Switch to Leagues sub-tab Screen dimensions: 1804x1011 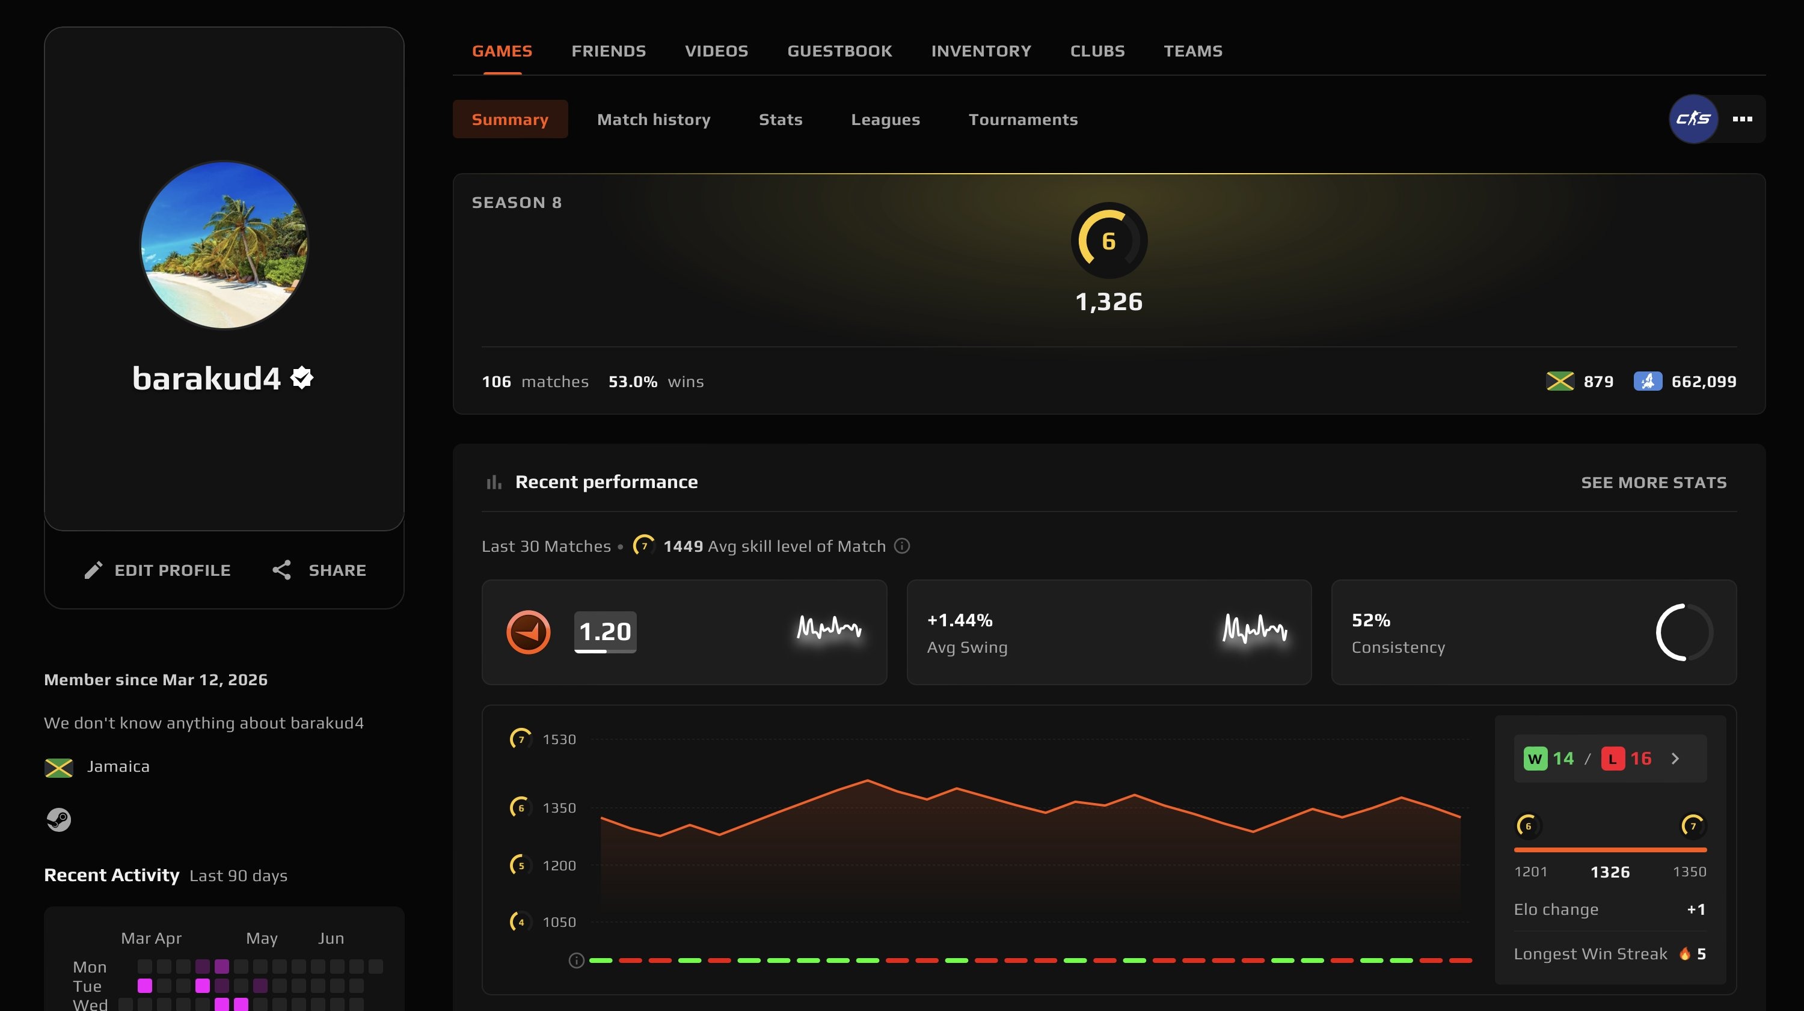pyautogui.click(x=885, y=119)
